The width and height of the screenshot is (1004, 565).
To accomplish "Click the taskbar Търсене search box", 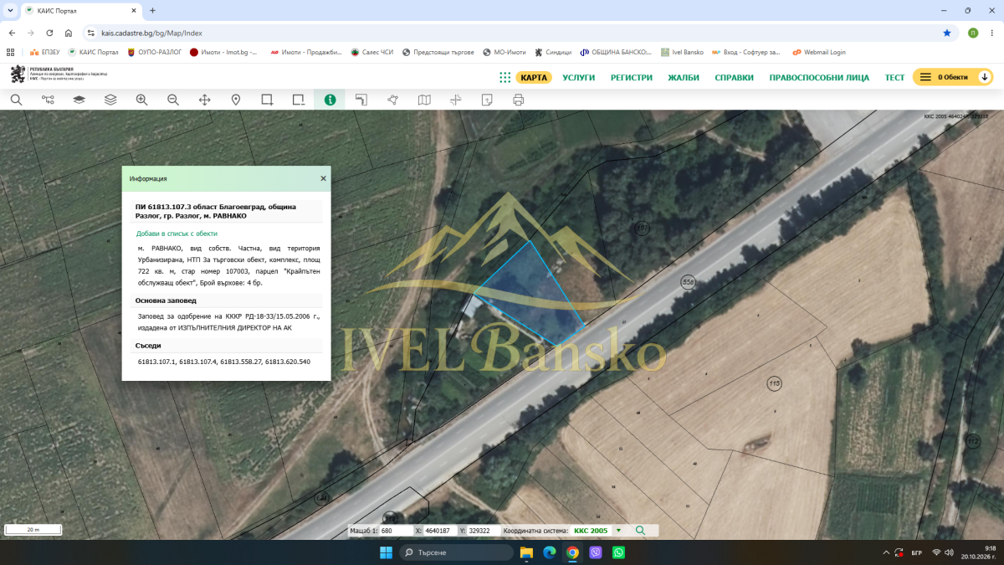I will pyautogui.click(x=456, y=552).
